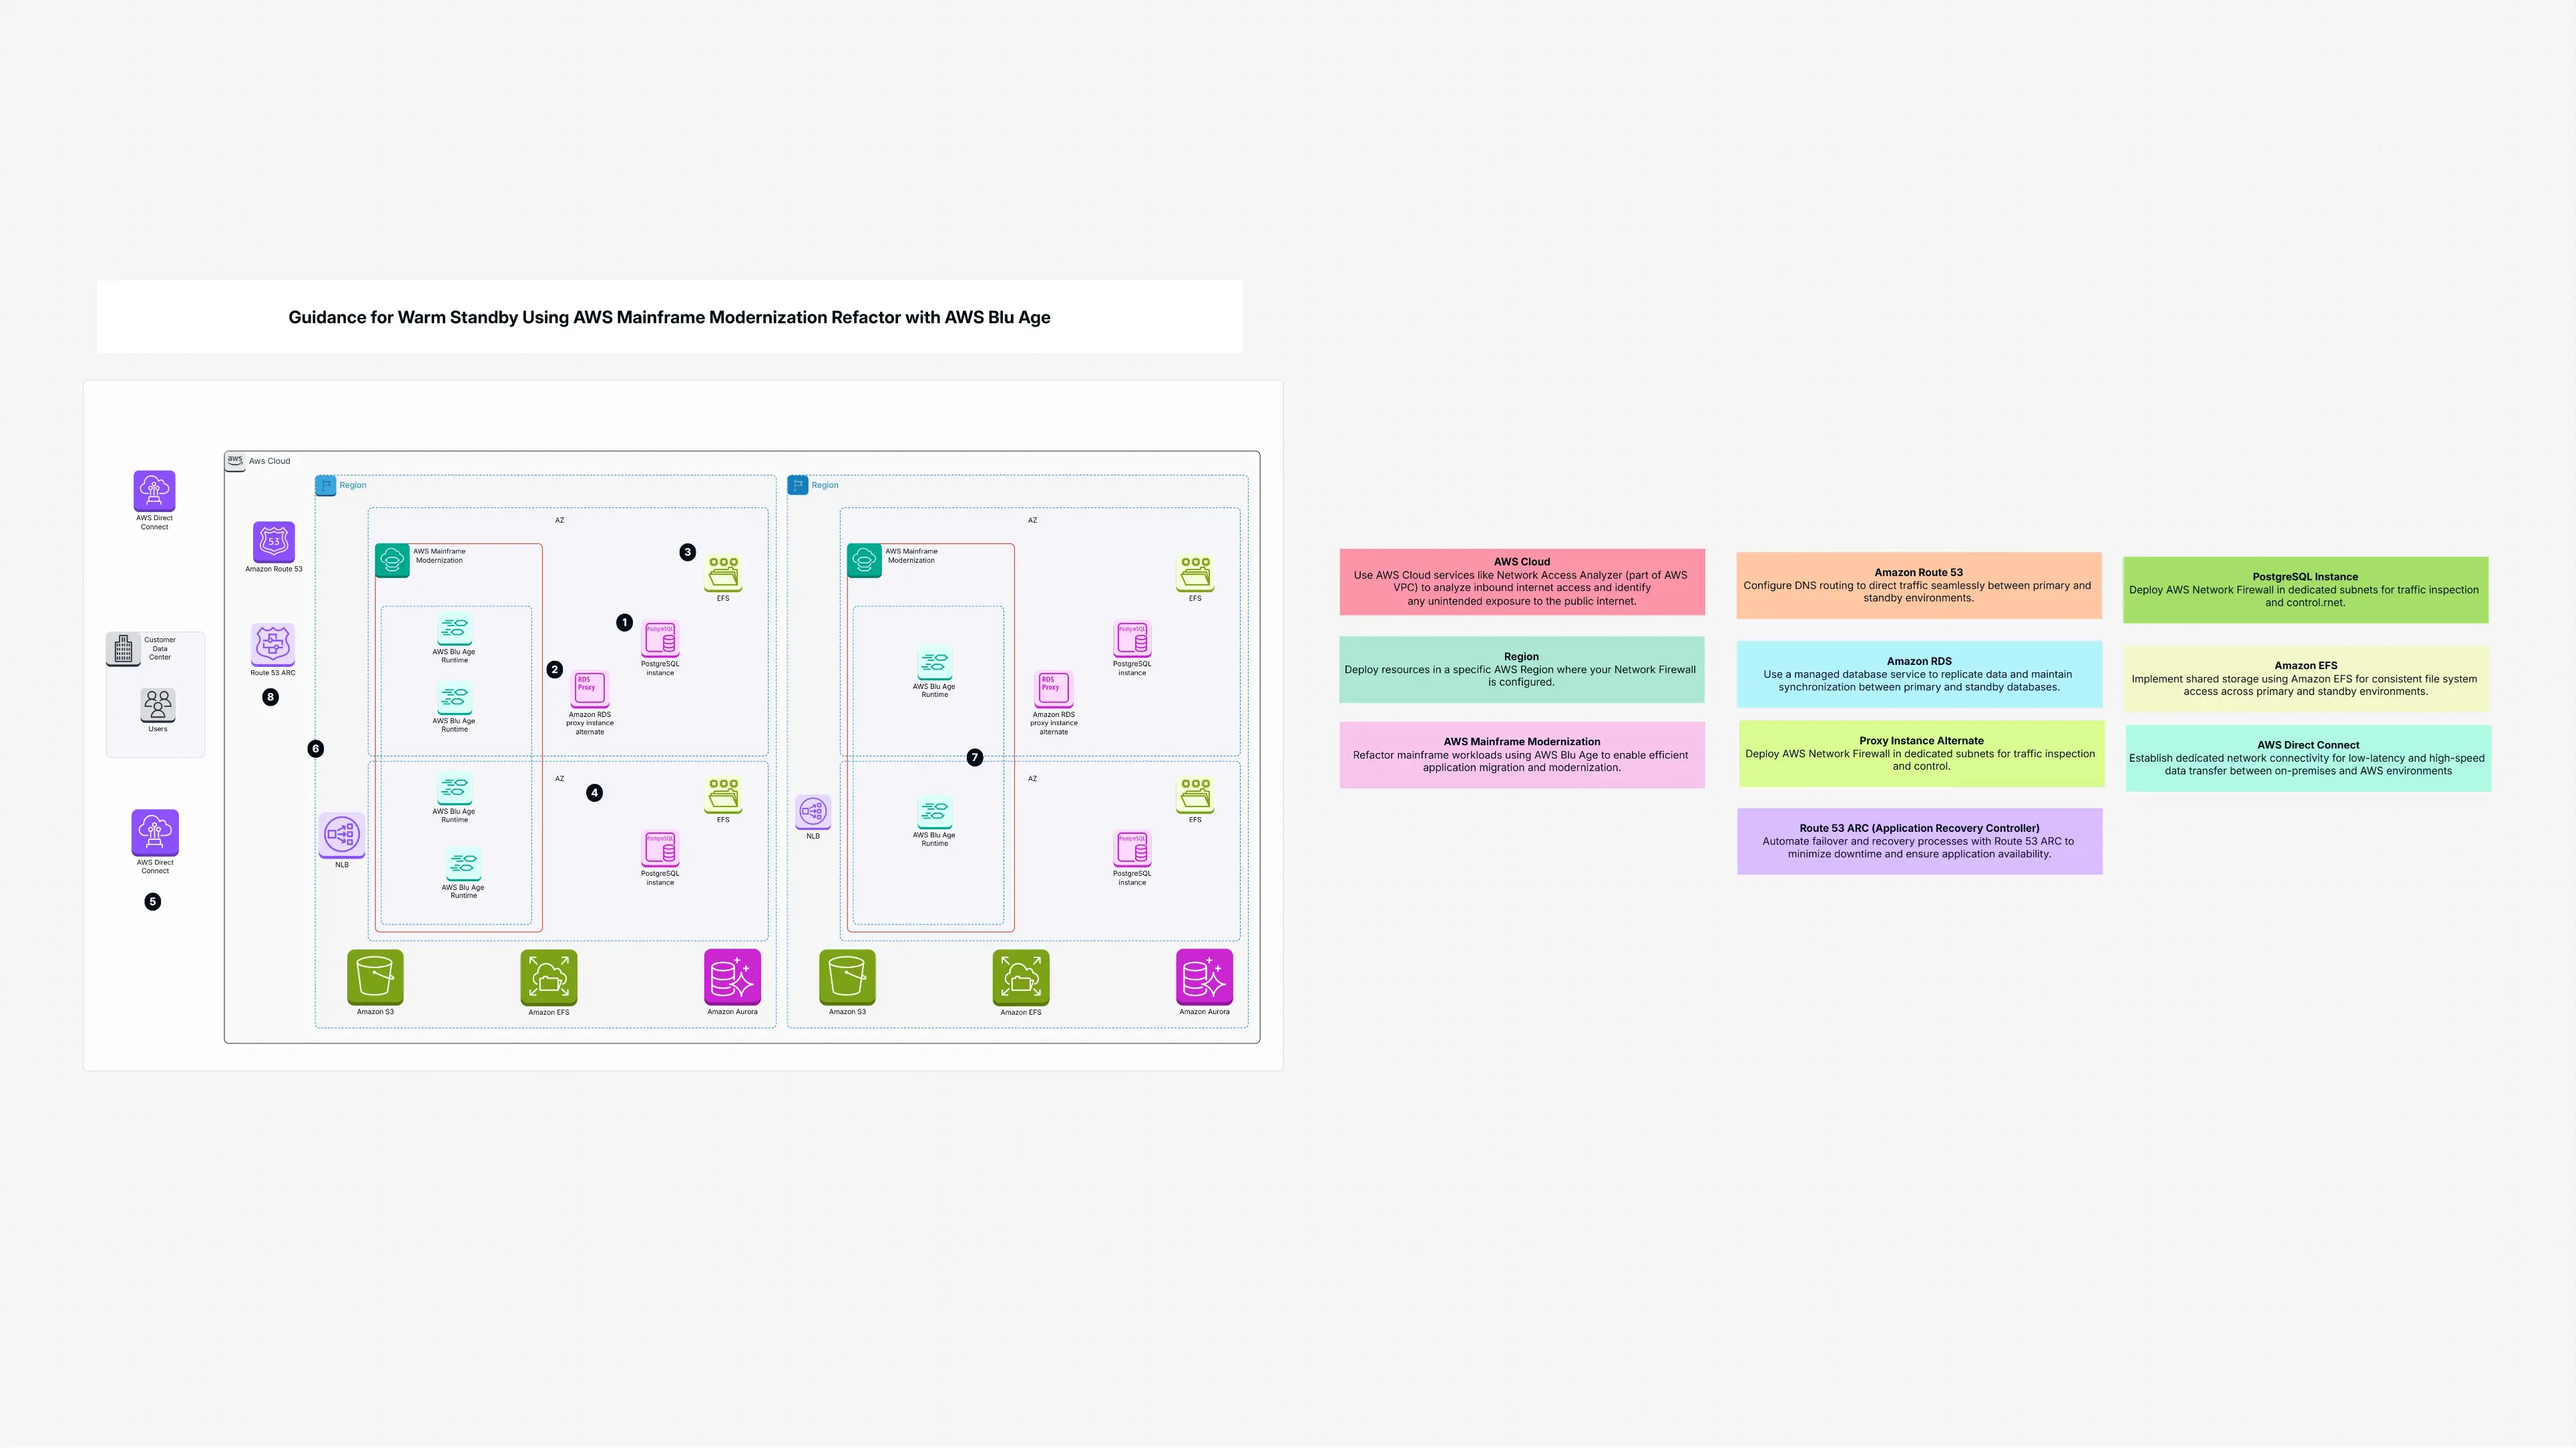Click the aws logo beside Aws Cloud label
The image size is (2576, 1448).
coord(235,460)
